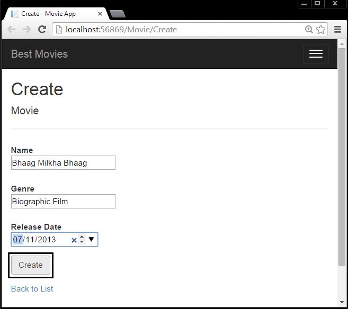
Task: Clear the Release Date with the X icon
Action: pos(74,240)
